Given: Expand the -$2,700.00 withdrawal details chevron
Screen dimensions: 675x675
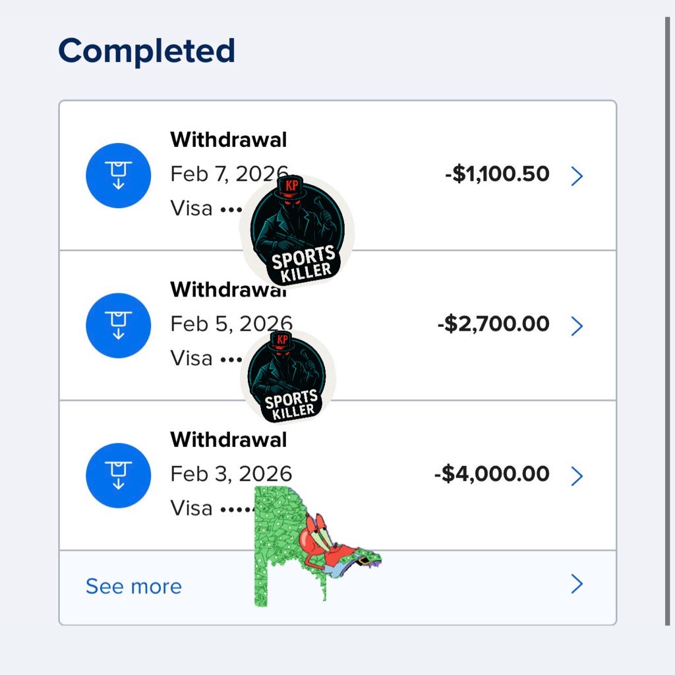Looking at the screenshot, I should (x=577, y=326).
